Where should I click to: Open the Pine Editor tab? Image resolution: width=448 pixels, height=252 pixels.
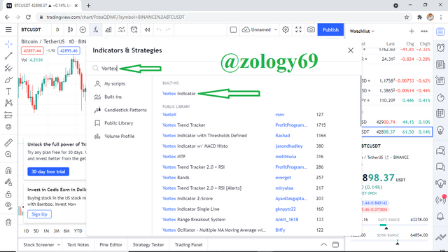[111, 244]
